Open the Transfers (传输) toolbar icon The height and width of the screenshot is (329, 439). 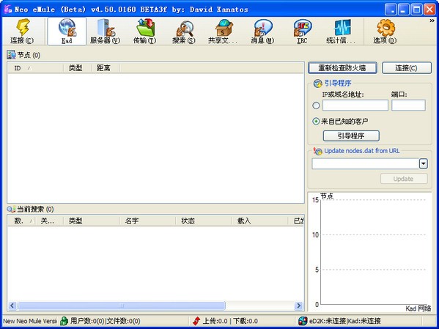(x=145, y=27)
